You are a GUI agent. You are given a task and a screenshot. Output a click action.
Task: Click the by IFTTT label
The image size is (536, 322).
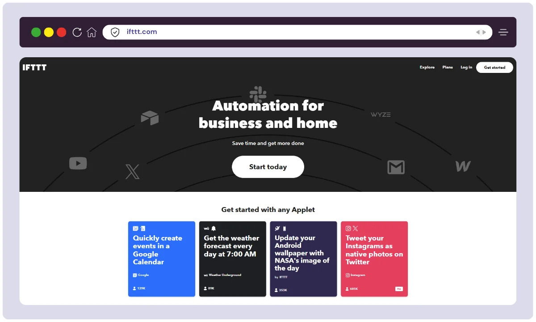click(x=281, y=277)
